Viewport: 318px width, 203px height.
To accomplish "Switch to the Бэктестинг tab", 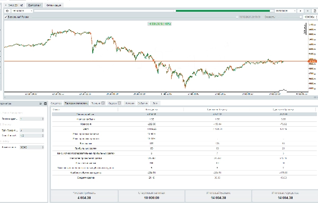I will point(34,5).
